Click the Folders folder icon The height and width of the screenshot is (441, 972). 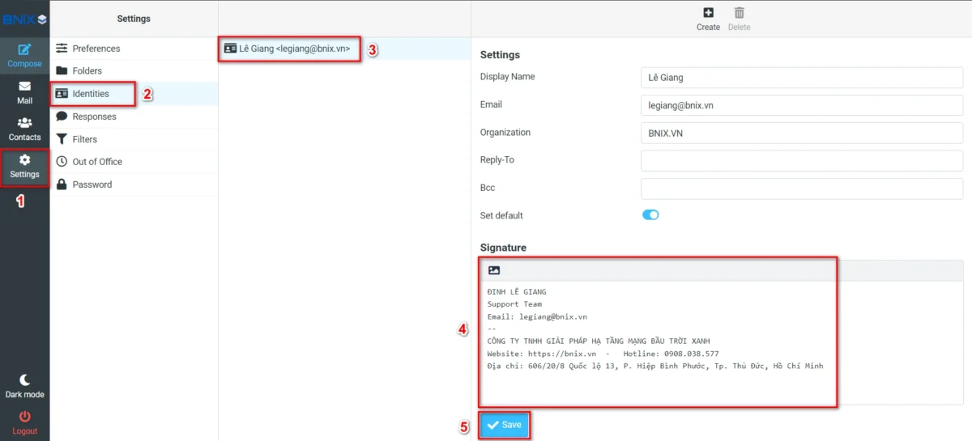[62, 71]
